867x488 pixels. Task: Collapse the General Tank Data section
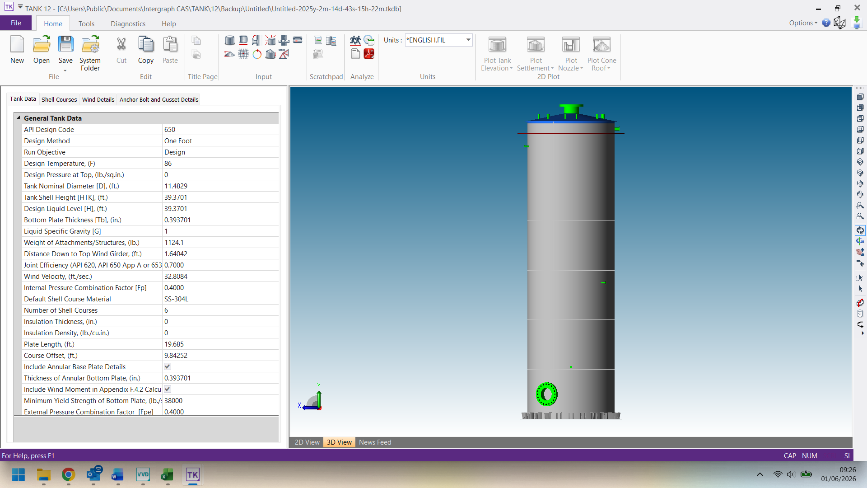pyautogui.click(x=19, y=118)
